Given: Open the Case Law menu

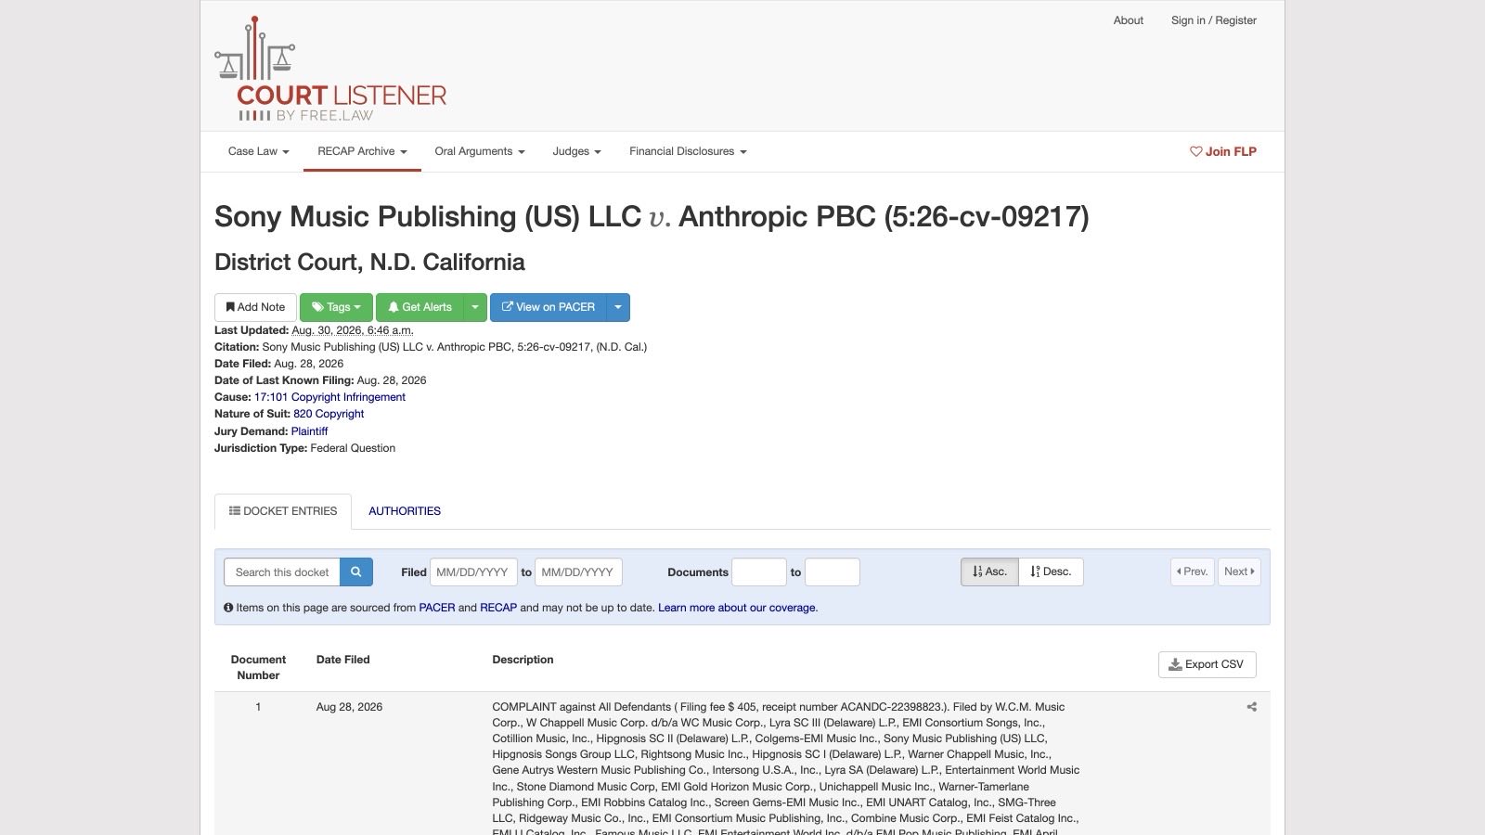Looking at the screenshot, I should (259, 151).
